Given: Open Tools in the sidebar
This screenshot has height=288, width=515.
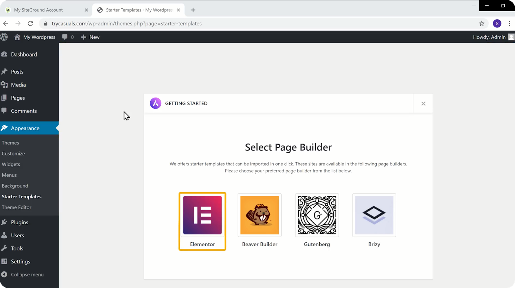Looking at the screenshot, I should [x=29, y=248].
